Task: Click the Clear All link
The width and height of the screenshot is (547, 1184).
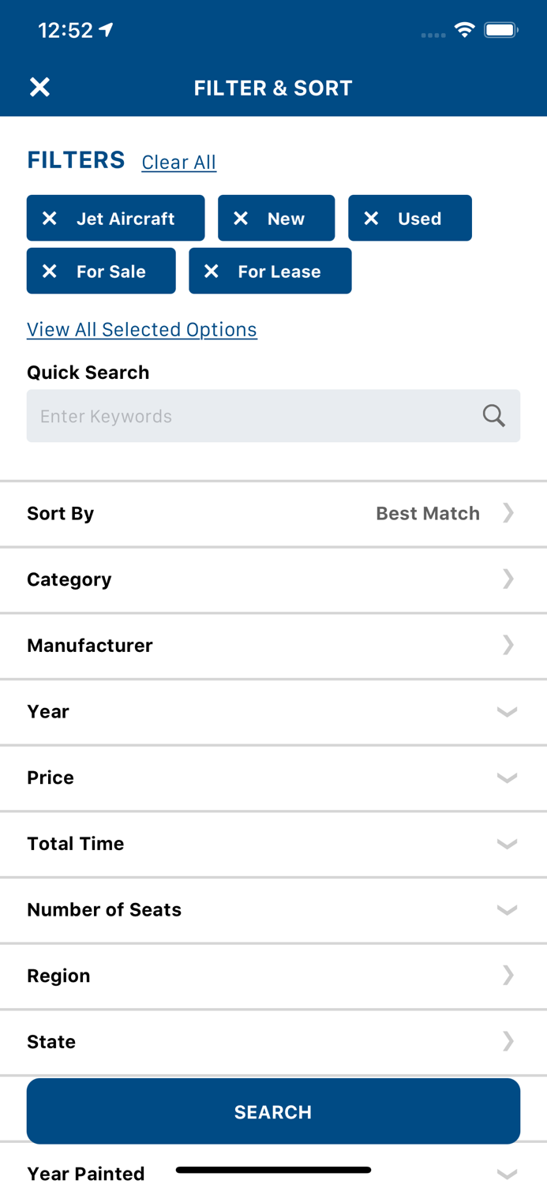Action: [178, 162]
